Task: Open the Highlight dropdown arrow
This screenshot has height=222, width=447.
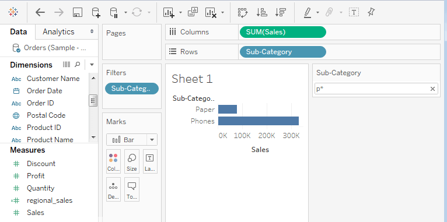Action: click(317, 12)
